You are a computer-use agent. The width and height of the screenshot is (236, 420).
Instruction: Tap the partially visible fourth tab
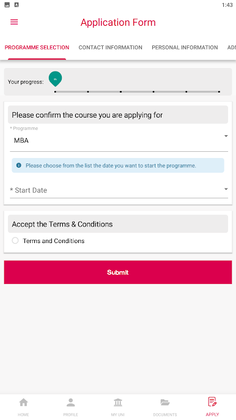232,47
